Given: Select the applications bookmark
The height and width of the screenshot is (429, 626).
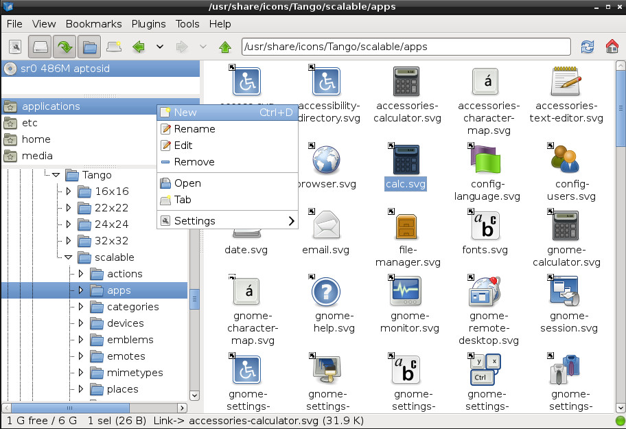Looking at the screenshot, I should [79, 106].
